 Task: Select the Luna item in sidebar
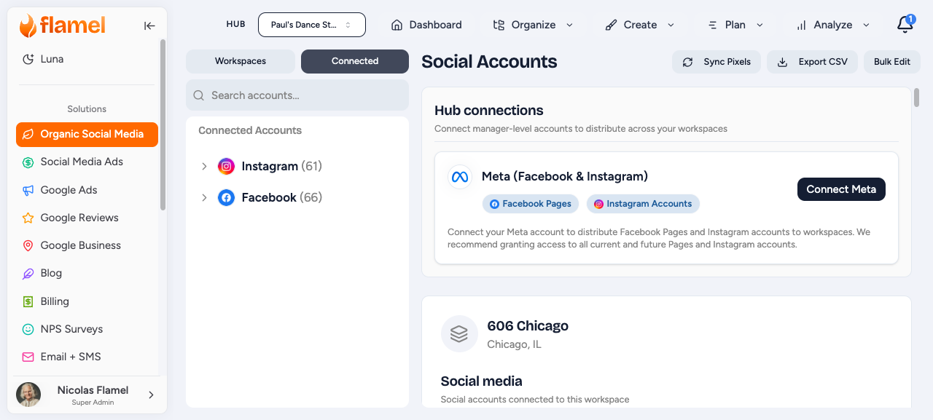tap(87, 59)
